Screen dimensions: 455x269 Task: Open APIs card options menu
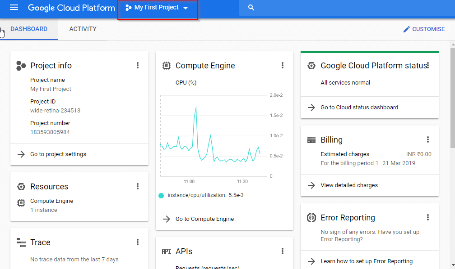click(283, 251)
